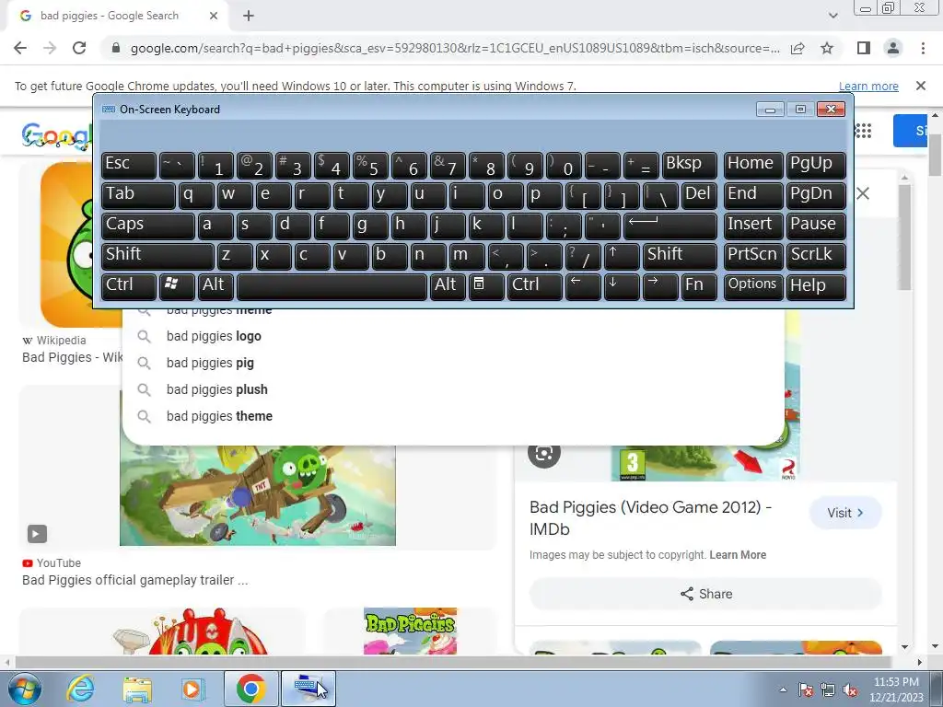Toggle Caps lock on On-Screen Keyboard
This screenshot has width=943, height=707.
point(148,226)
